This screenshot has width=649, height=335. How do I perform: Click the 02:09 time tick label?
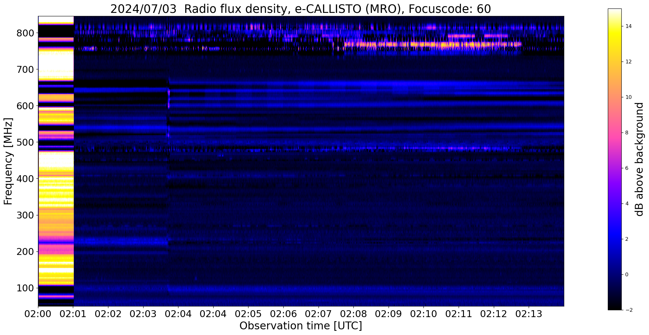coord(389,314)
